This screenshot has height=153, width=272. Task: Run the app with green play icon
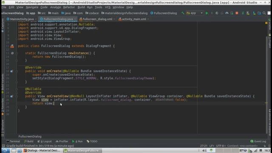point(207,13)
